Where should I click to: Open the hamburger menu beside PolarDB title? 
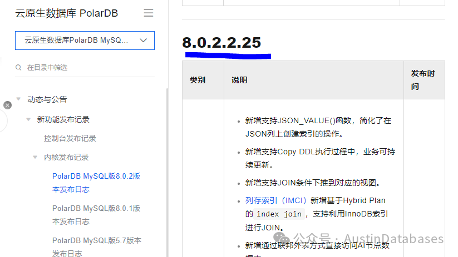coord(149,13)
